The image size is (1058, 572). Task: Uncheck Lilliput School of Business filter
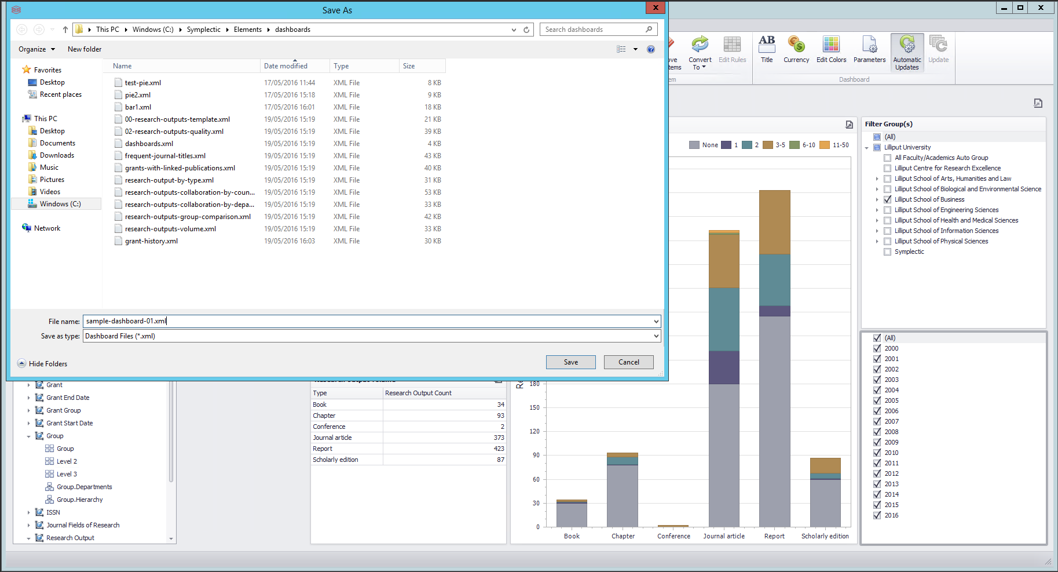click(x=887, y=199)
